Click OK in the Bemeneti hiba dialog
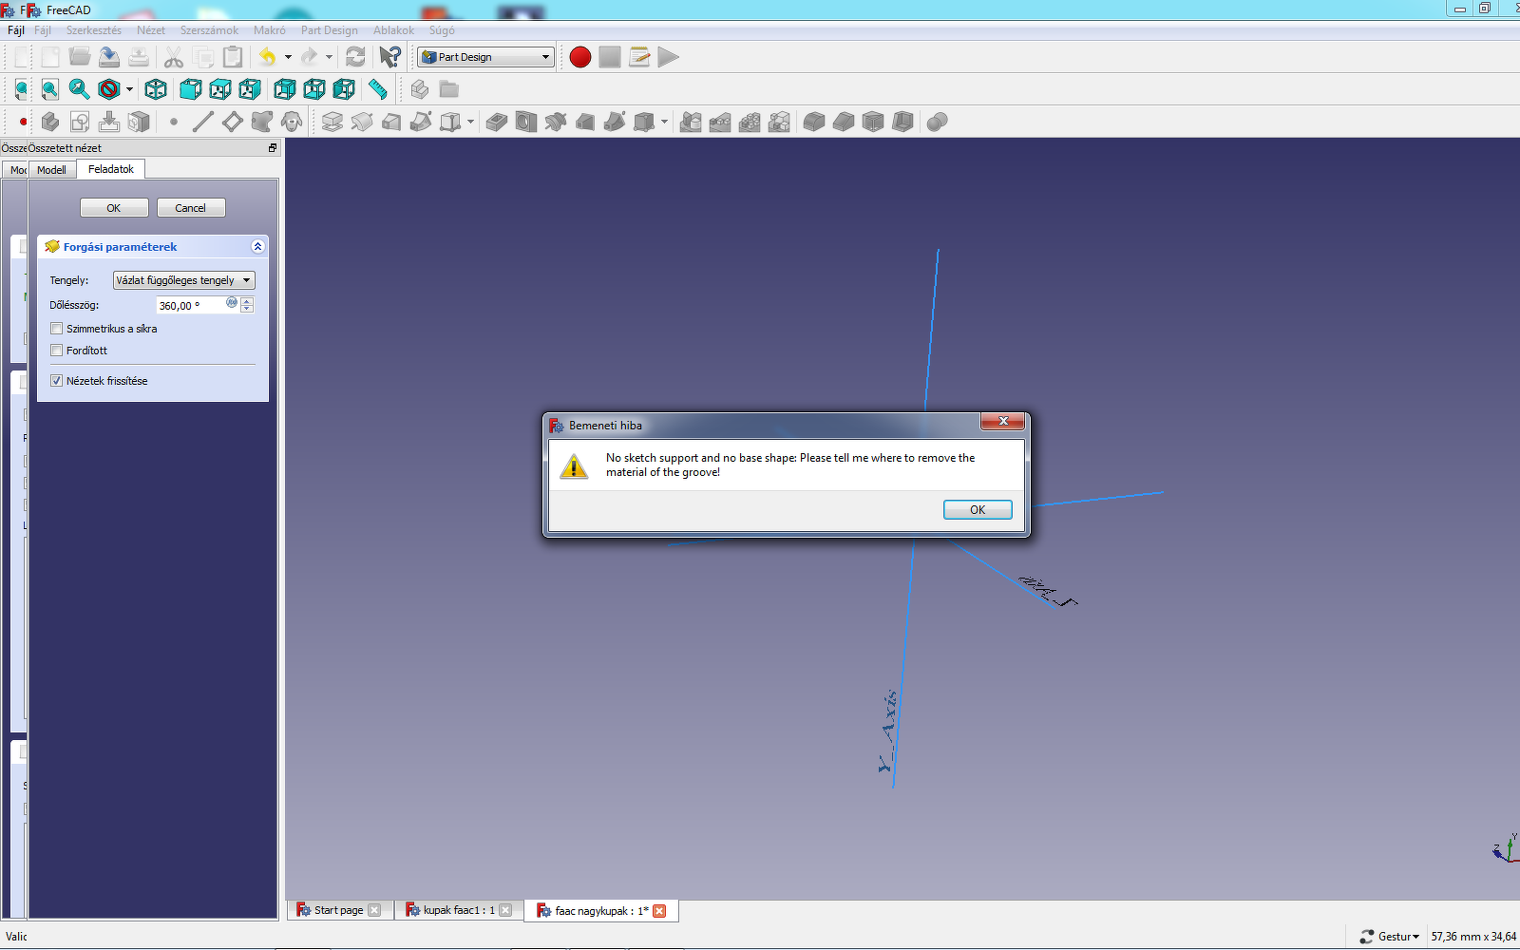This screenshot has height=950, width=1520. click(978, 510)
